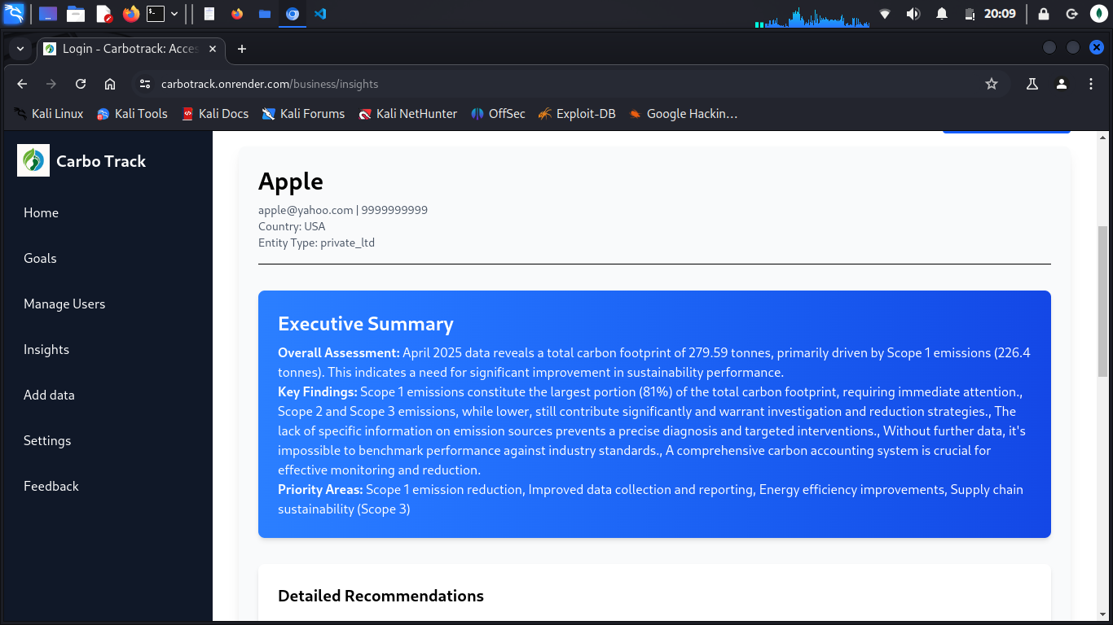Click the Carbo Track logo icon
Image resolution: width=1113 pixels, height=625 pixels.
click(33, 160)
